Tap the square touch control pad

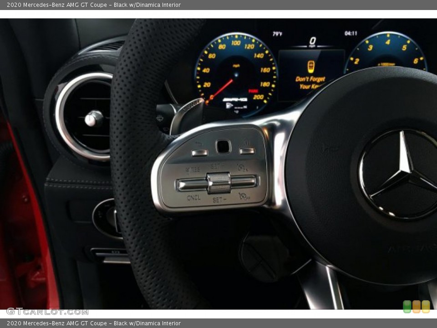pos(223,147)
